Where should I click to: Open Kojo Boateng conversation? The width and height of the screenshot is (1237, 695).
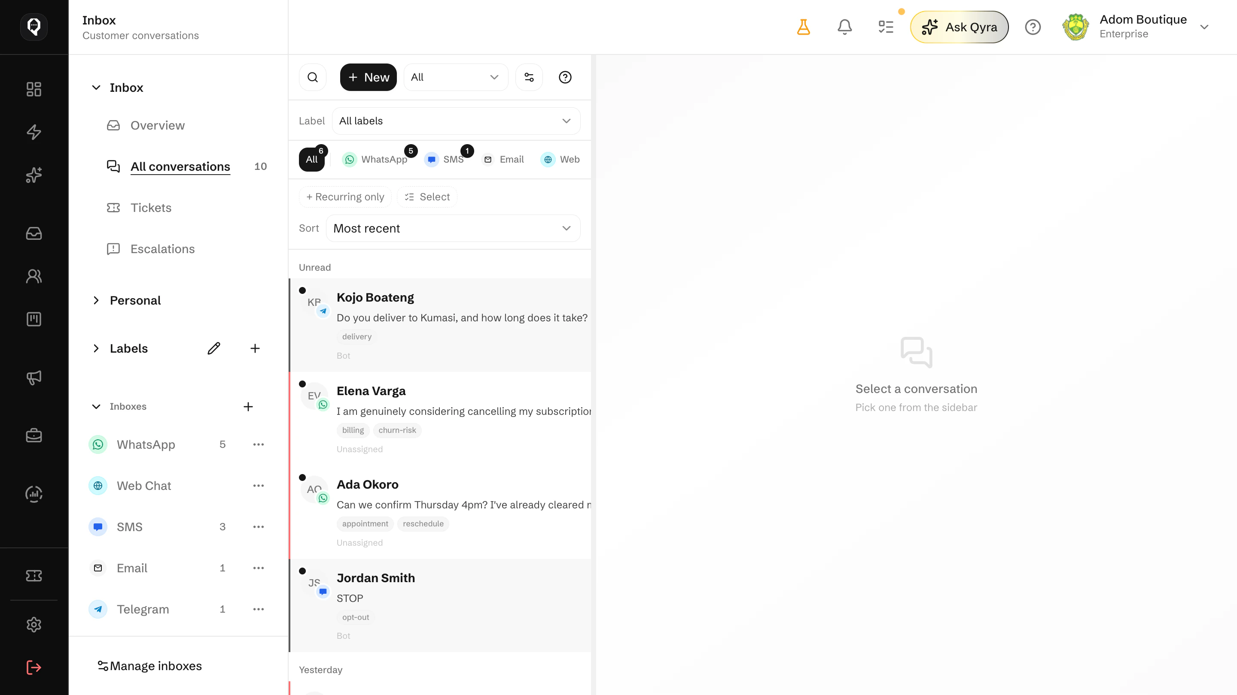pos(440,325)
